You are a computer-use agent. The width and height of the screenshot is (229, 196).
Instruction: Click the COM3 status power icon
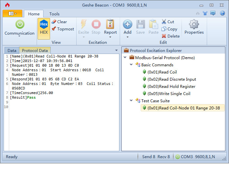(177, 157)
